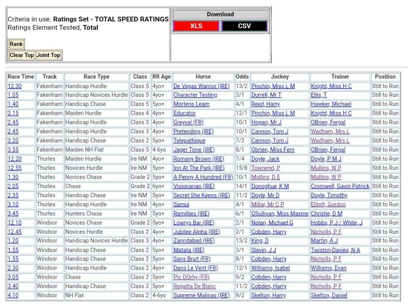View horse Supreme Malinas (IRE)

(x=202, y=296)
